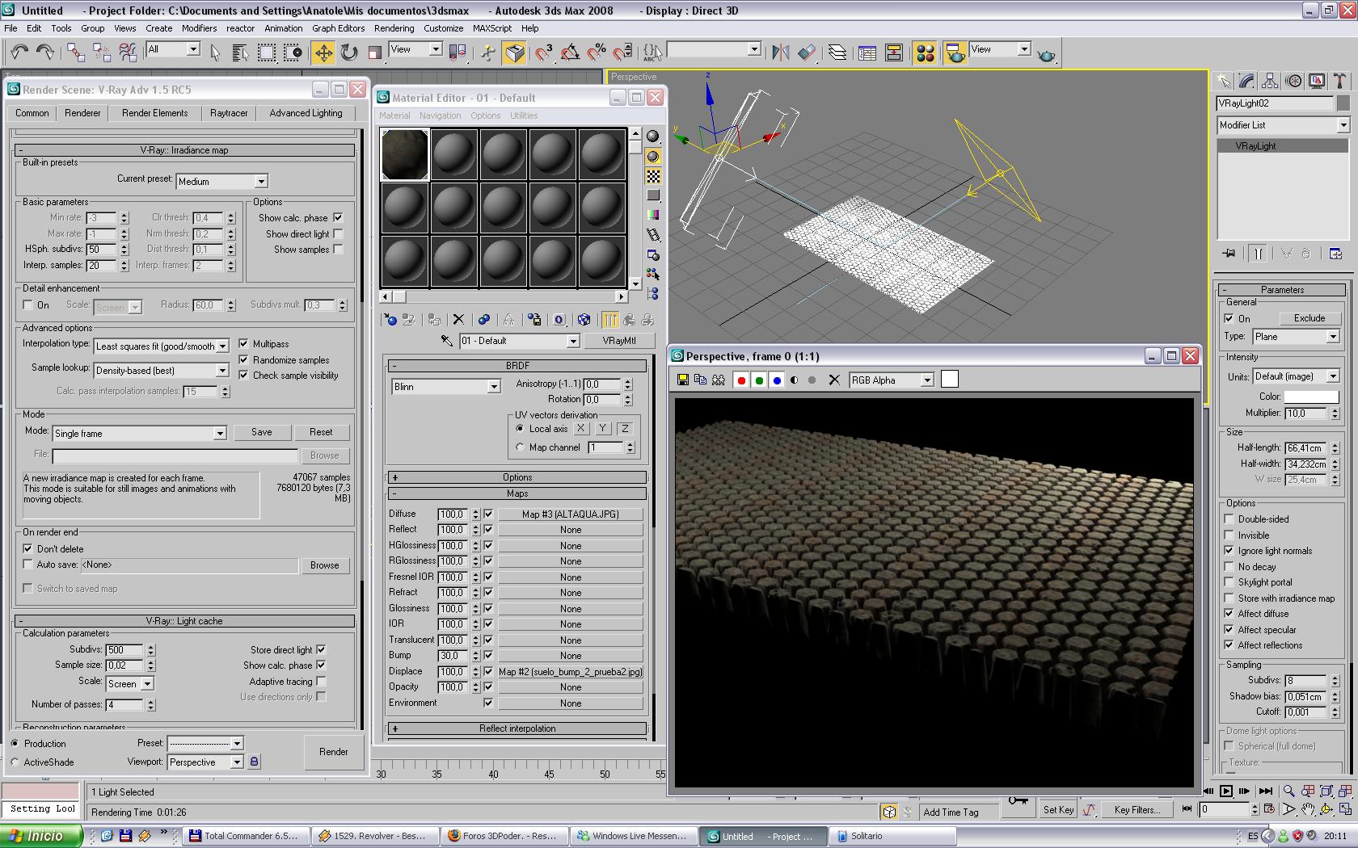
Task: Open the Mirror tool in the main toolbar
Action: pos(780,53)
